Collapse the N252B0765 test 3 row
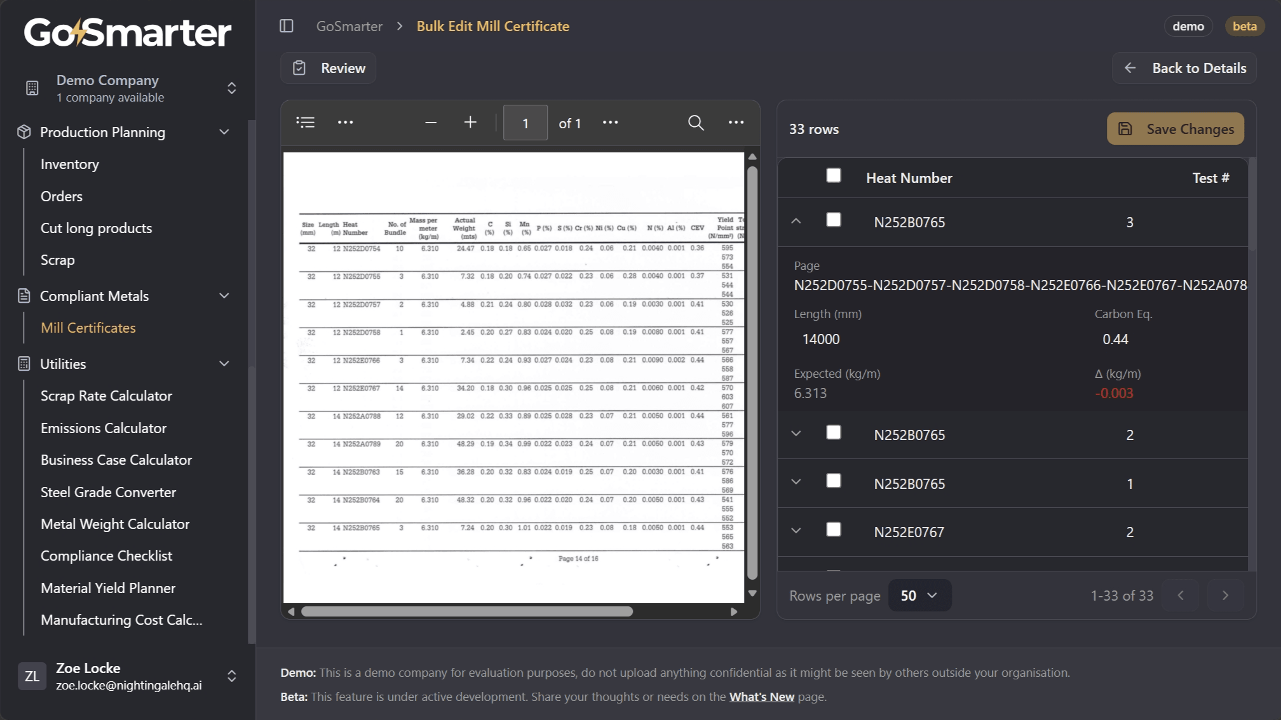The image size is (1281, 720). [796, 222]
